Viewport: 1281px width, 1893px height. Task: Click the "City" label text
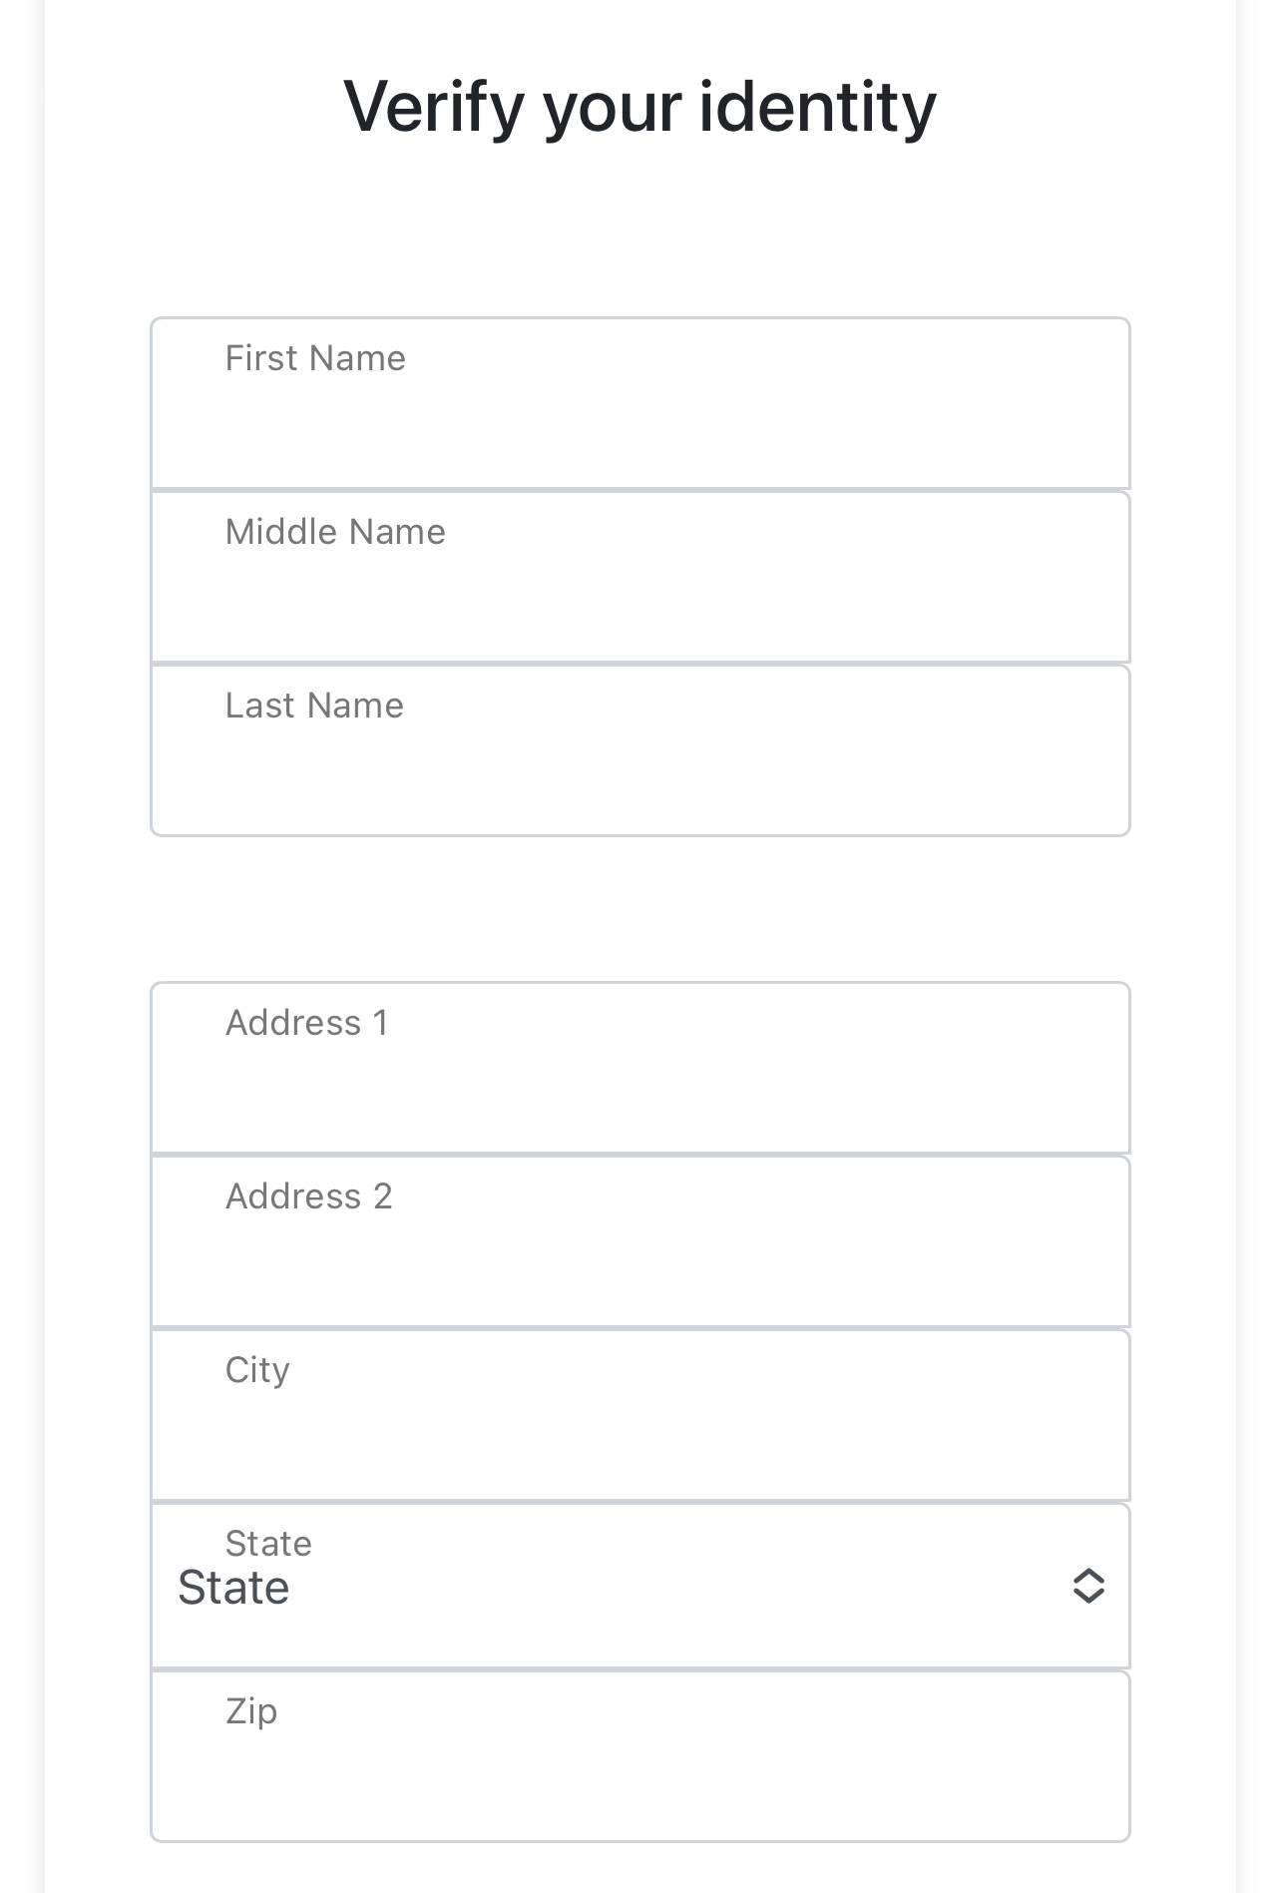(257, 1371)
